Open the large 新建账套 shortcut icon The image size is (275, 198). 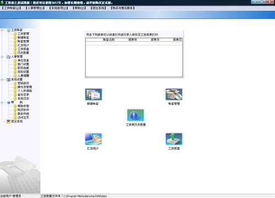point(94,94)
